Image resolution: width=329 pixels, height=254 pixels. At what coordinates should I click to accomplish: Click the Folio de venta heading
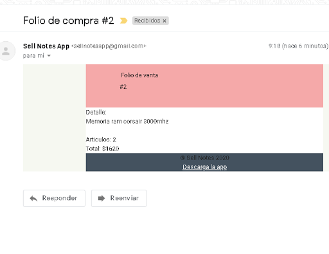[x=139, y=75]
